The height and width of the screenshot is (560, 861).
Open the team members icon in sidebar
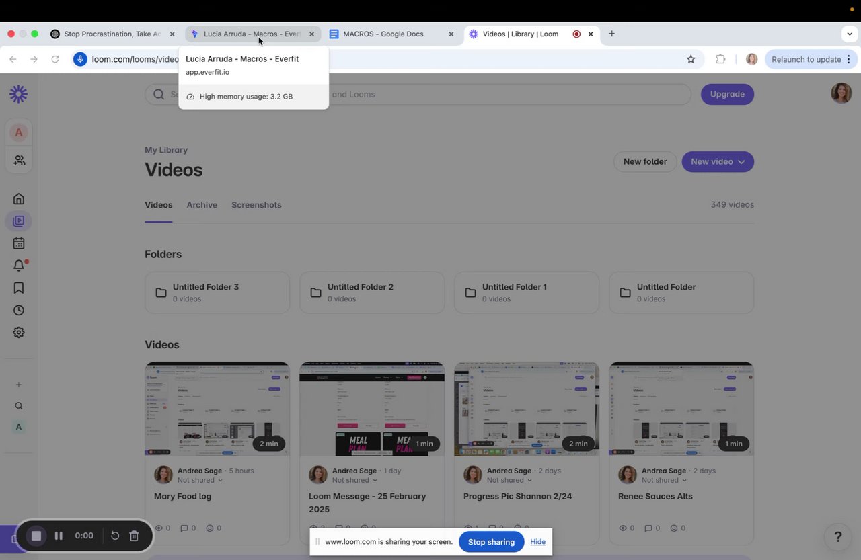(19, 161)
